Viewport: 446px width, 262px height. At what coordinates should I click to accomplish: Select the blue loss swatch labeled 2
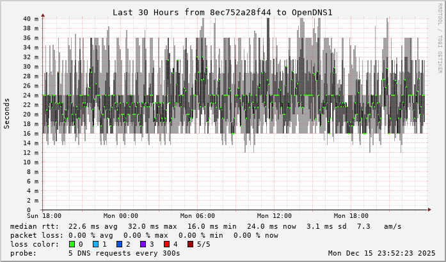pyautogui.click(x=120, y=244)
